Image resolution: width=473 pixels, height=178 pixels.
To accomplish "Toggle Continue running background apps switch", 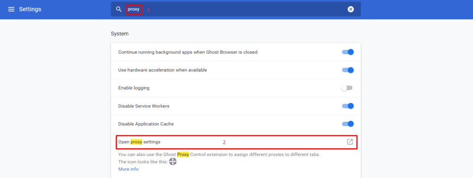I will coord(347,52).
